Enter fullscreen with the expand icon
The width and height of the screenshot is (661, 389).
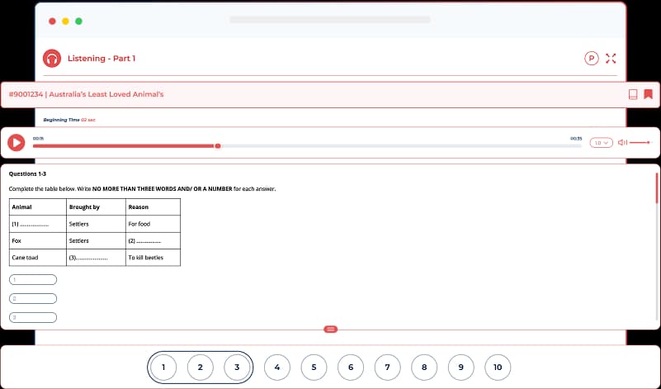611,58
